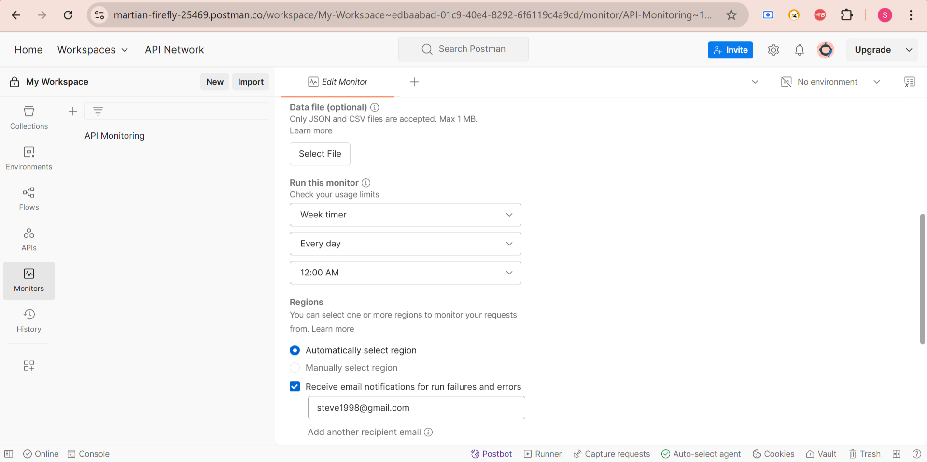Uncheck email notifications for run failures

coord(295,387)
